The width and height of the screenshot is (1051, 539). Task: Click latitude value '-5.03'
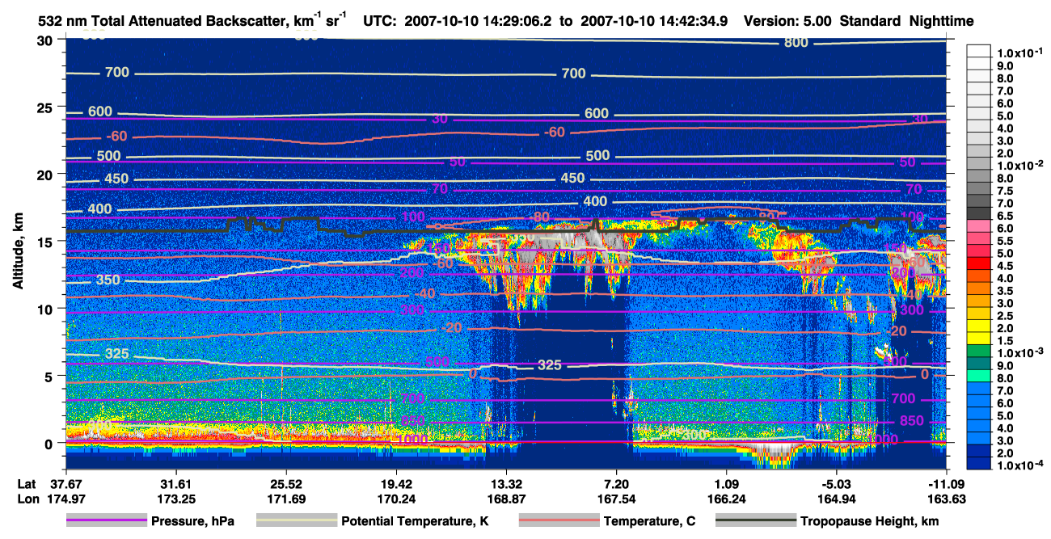pyautogui.click(x=835, y=485)
